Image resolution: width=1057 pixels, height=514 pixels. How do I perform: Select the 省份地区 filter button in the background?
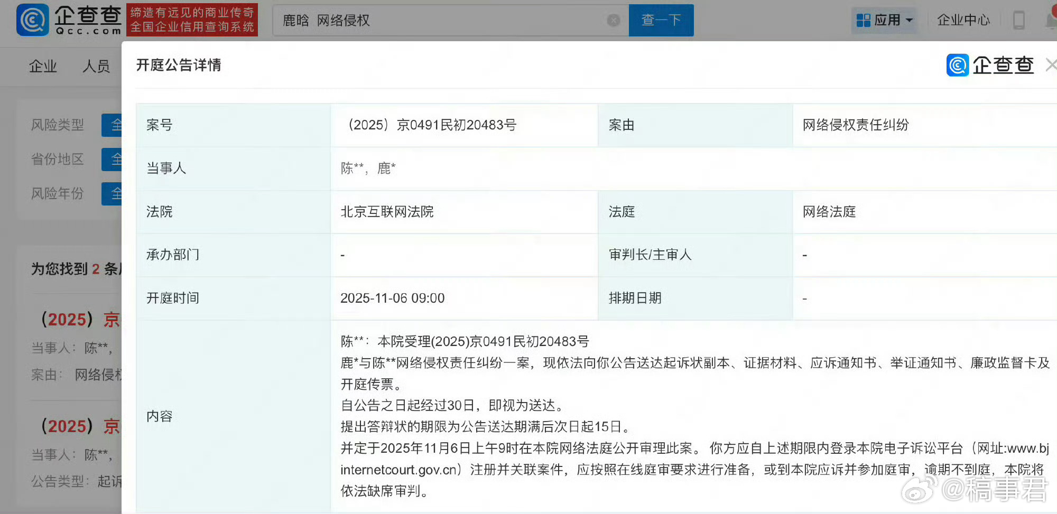(x=112, y=159)
